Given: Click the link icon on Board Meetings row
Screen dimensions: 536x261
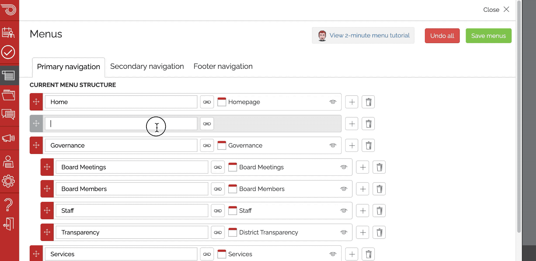Looking at the screenshot, I should [218, 167].
